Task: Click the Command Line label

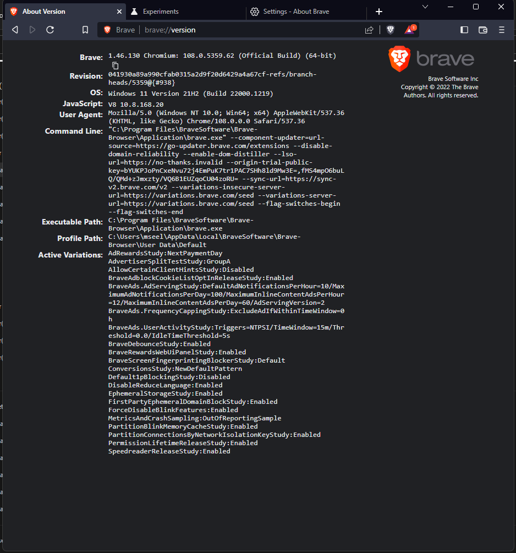Action: coord(74,131)
